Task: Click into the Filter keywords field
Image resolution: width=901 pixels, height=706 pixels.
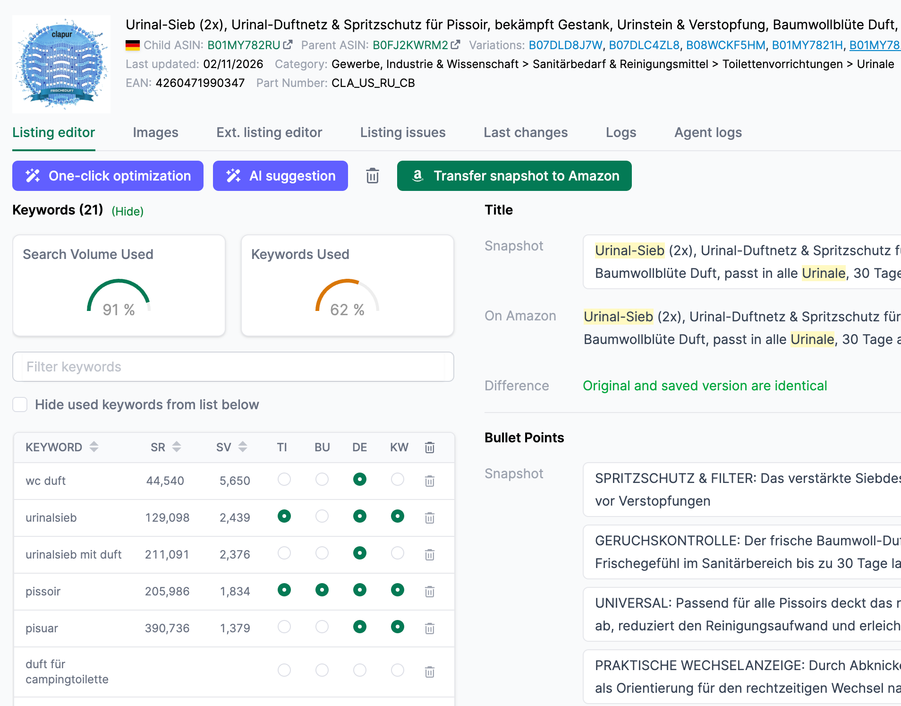Action: [233, 367]
